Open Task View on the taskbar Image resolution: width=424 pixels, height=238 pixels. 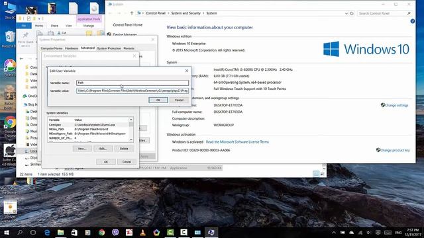point(33,232)
